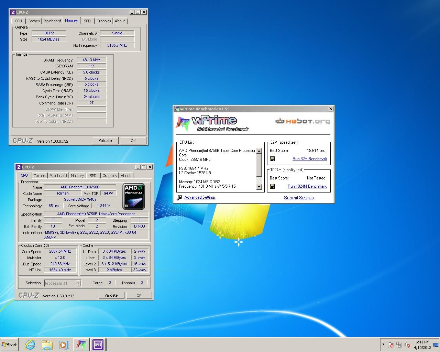Click Validate in the Memory CPU-Z window

(105, 141)
